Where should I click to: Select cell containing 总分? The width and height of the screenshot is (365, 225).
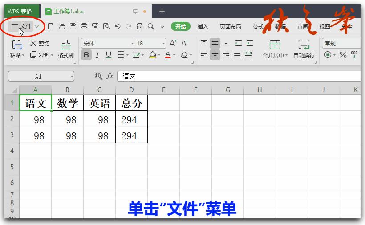[x=131, y=103]
